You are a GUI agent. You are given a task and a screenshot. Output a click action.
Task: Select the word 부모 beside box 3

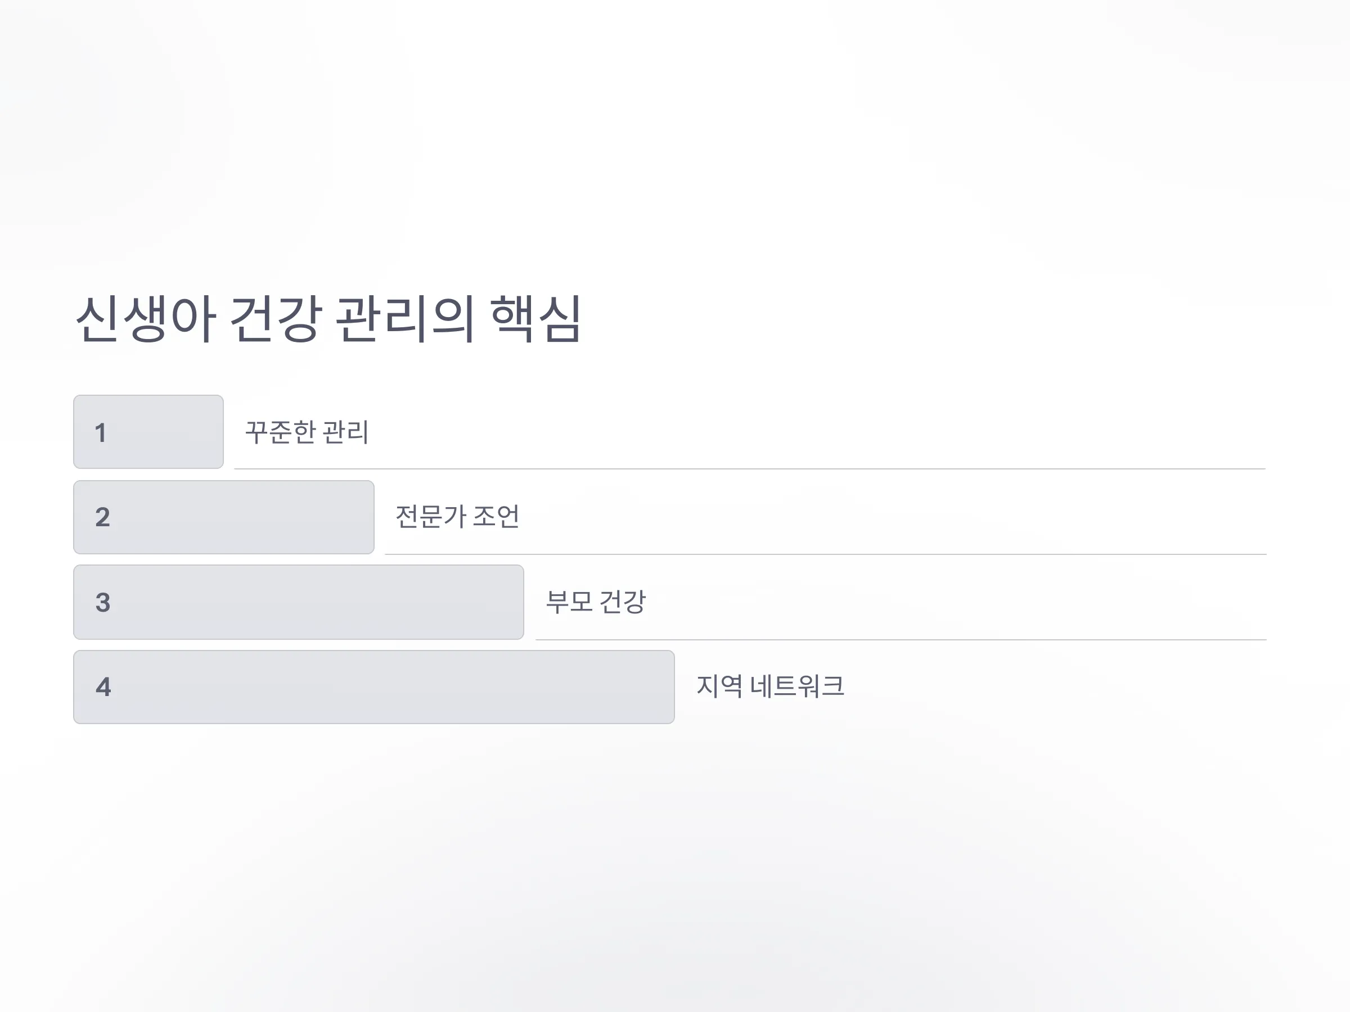click(569, 602)
